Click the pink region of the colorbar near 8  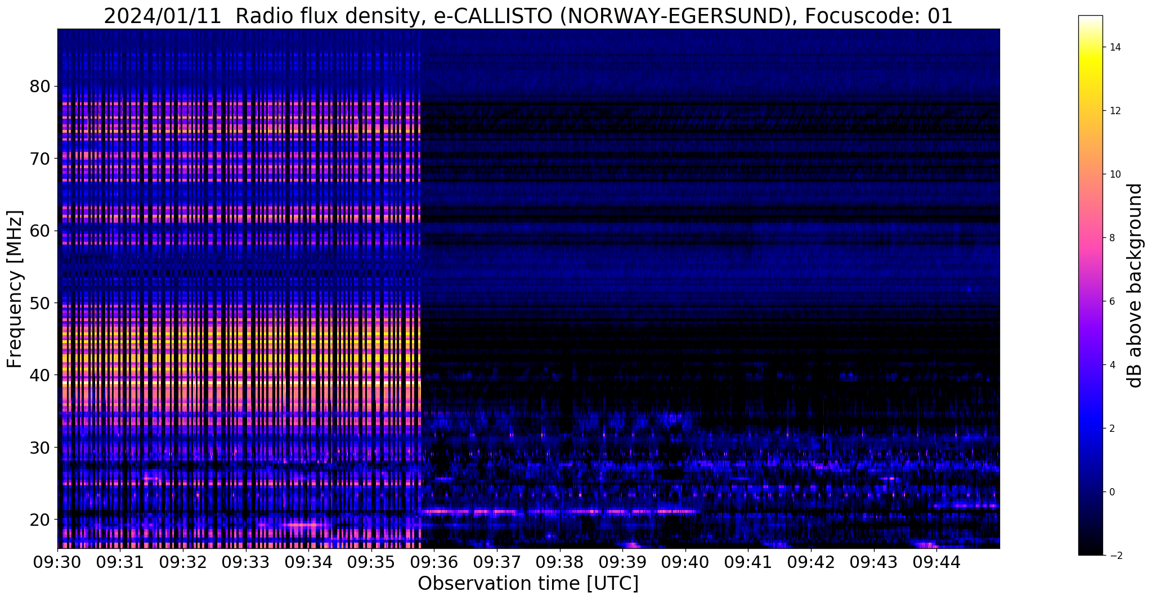[x=1090, y=238]
